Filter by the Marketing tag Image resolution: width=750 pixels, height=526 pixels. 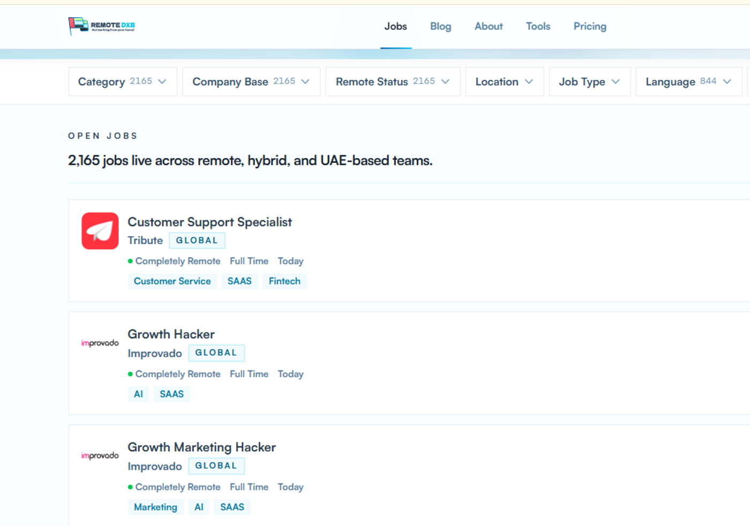[155, 507]
